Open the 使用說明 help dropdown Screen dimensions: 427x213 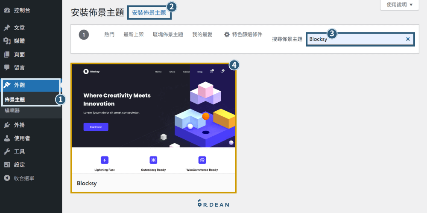point(400,5)
